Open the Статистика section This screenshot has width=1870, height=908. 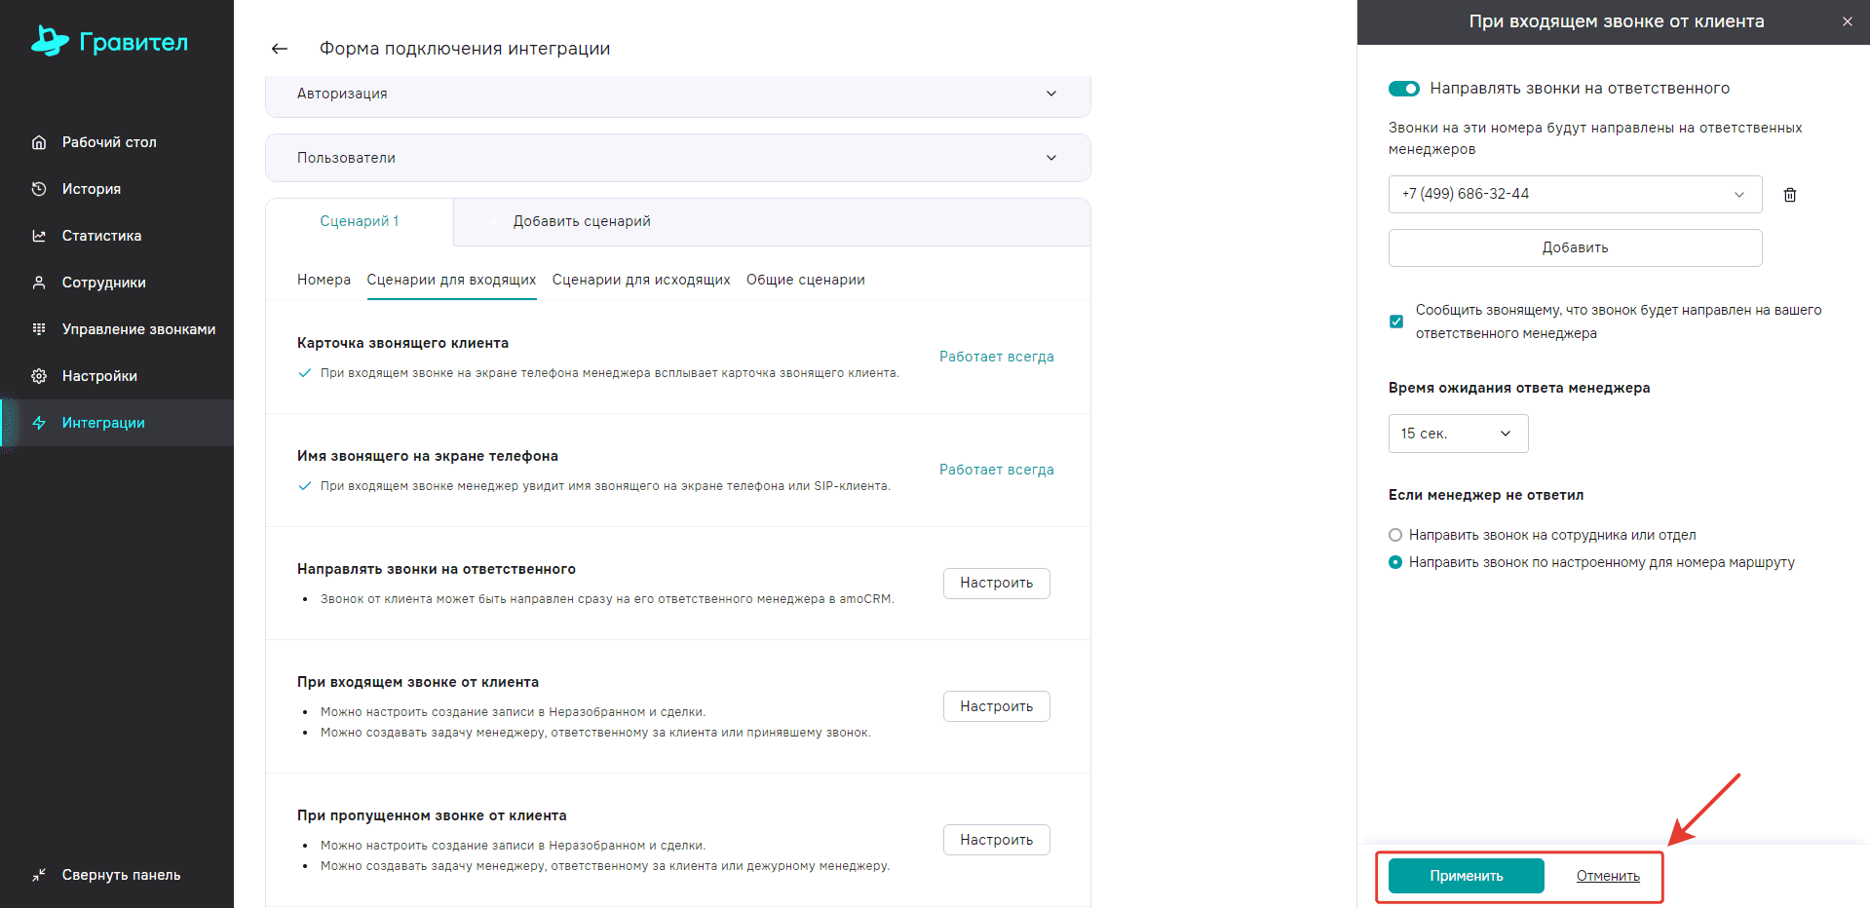coord(101,236)
